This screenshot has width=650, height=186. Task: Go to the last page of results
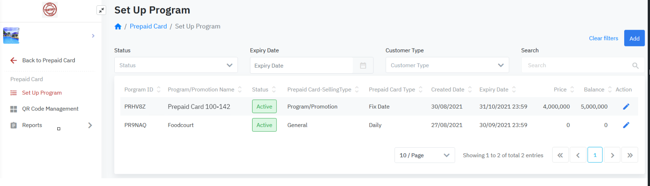click(x=630, y=155)
